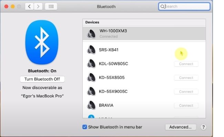This screenshot has width=224, height=137.
Task: Close the Bluetooth window
Action: pyautogui.click(x=6, y=7)
